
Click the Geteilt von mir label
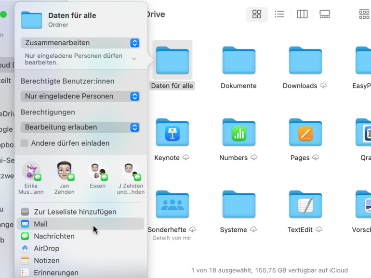[172, 238]
